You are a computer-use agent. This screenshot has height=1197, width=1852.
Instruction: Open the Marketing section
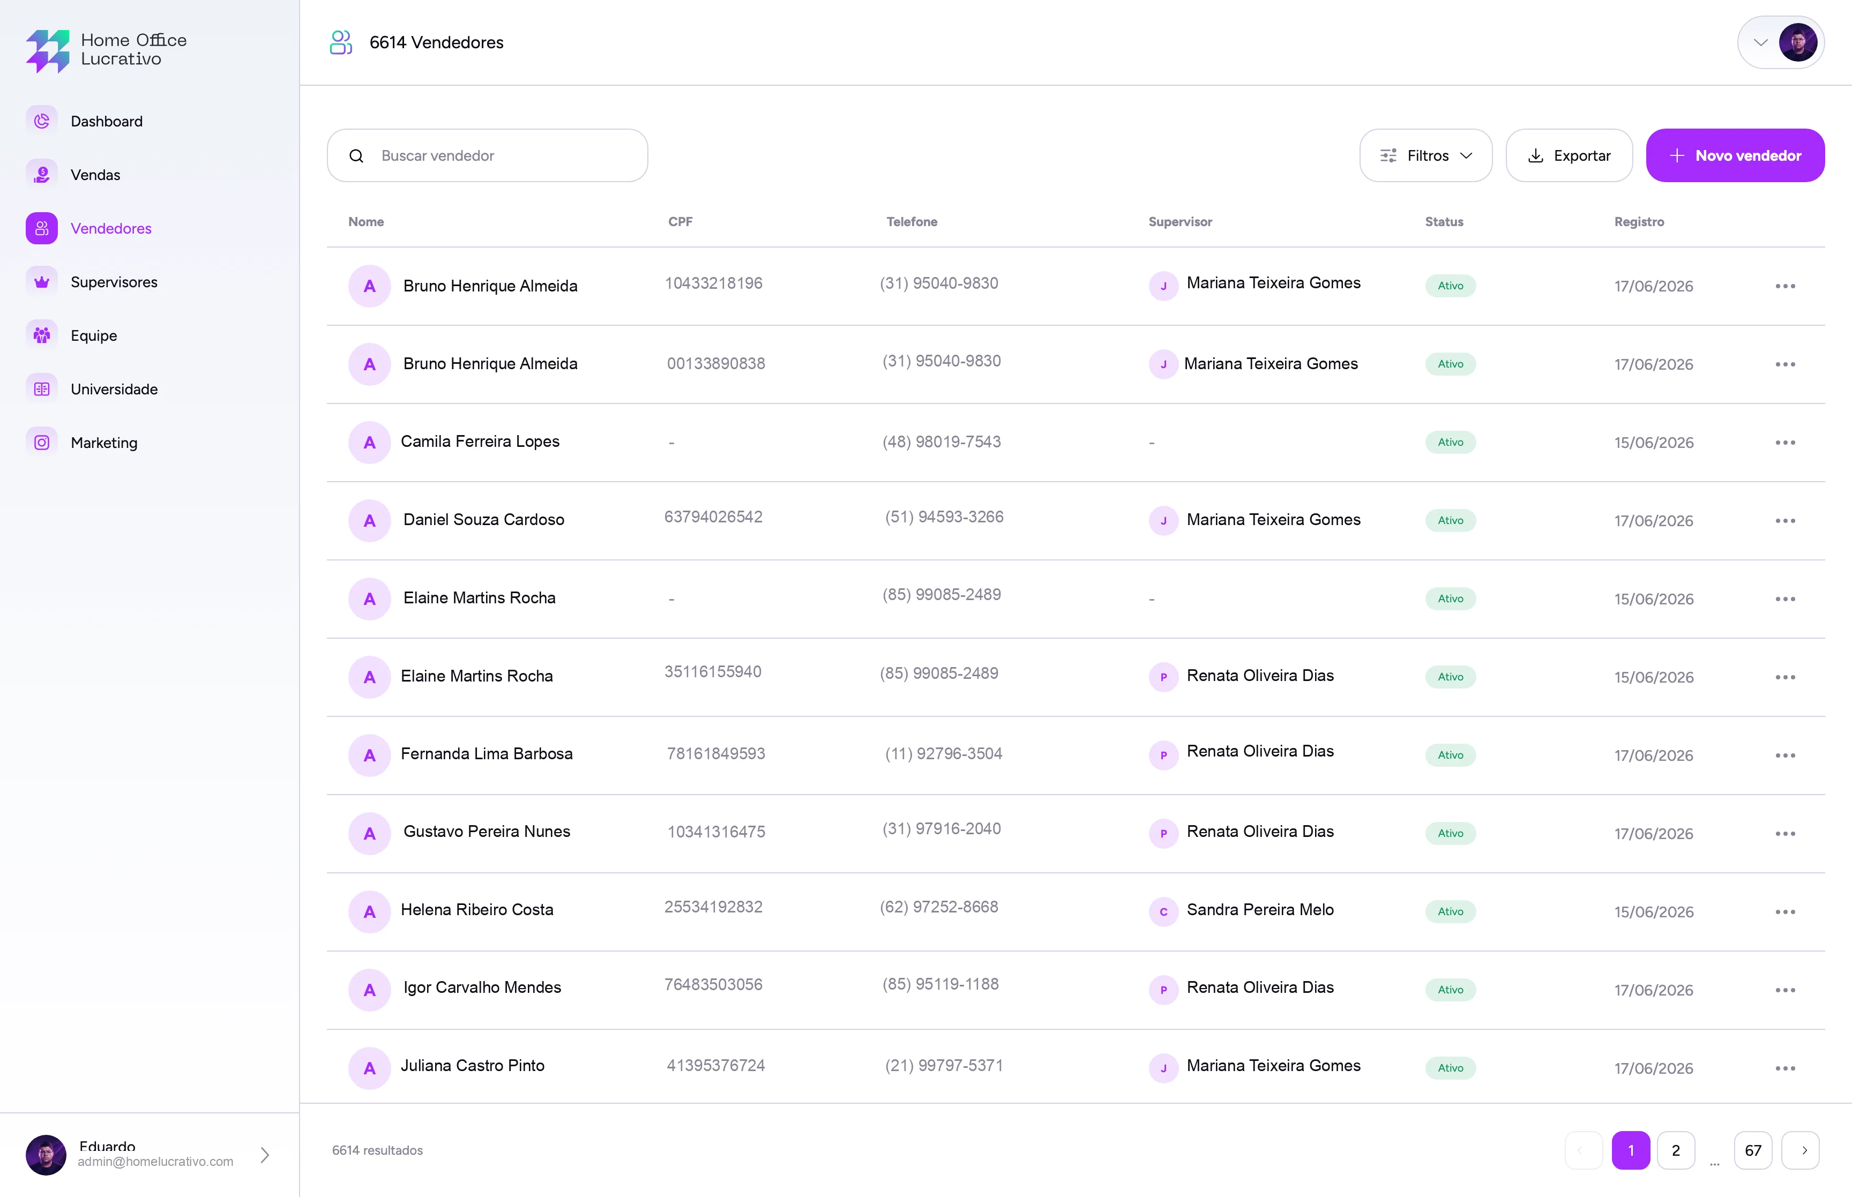click(x=104, y=443)
